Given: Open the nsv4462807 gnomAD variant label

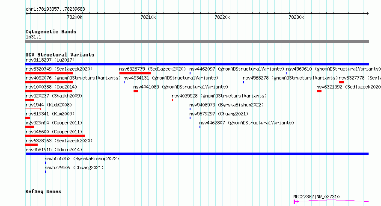Looking at the screenshot, I should 247,123.
